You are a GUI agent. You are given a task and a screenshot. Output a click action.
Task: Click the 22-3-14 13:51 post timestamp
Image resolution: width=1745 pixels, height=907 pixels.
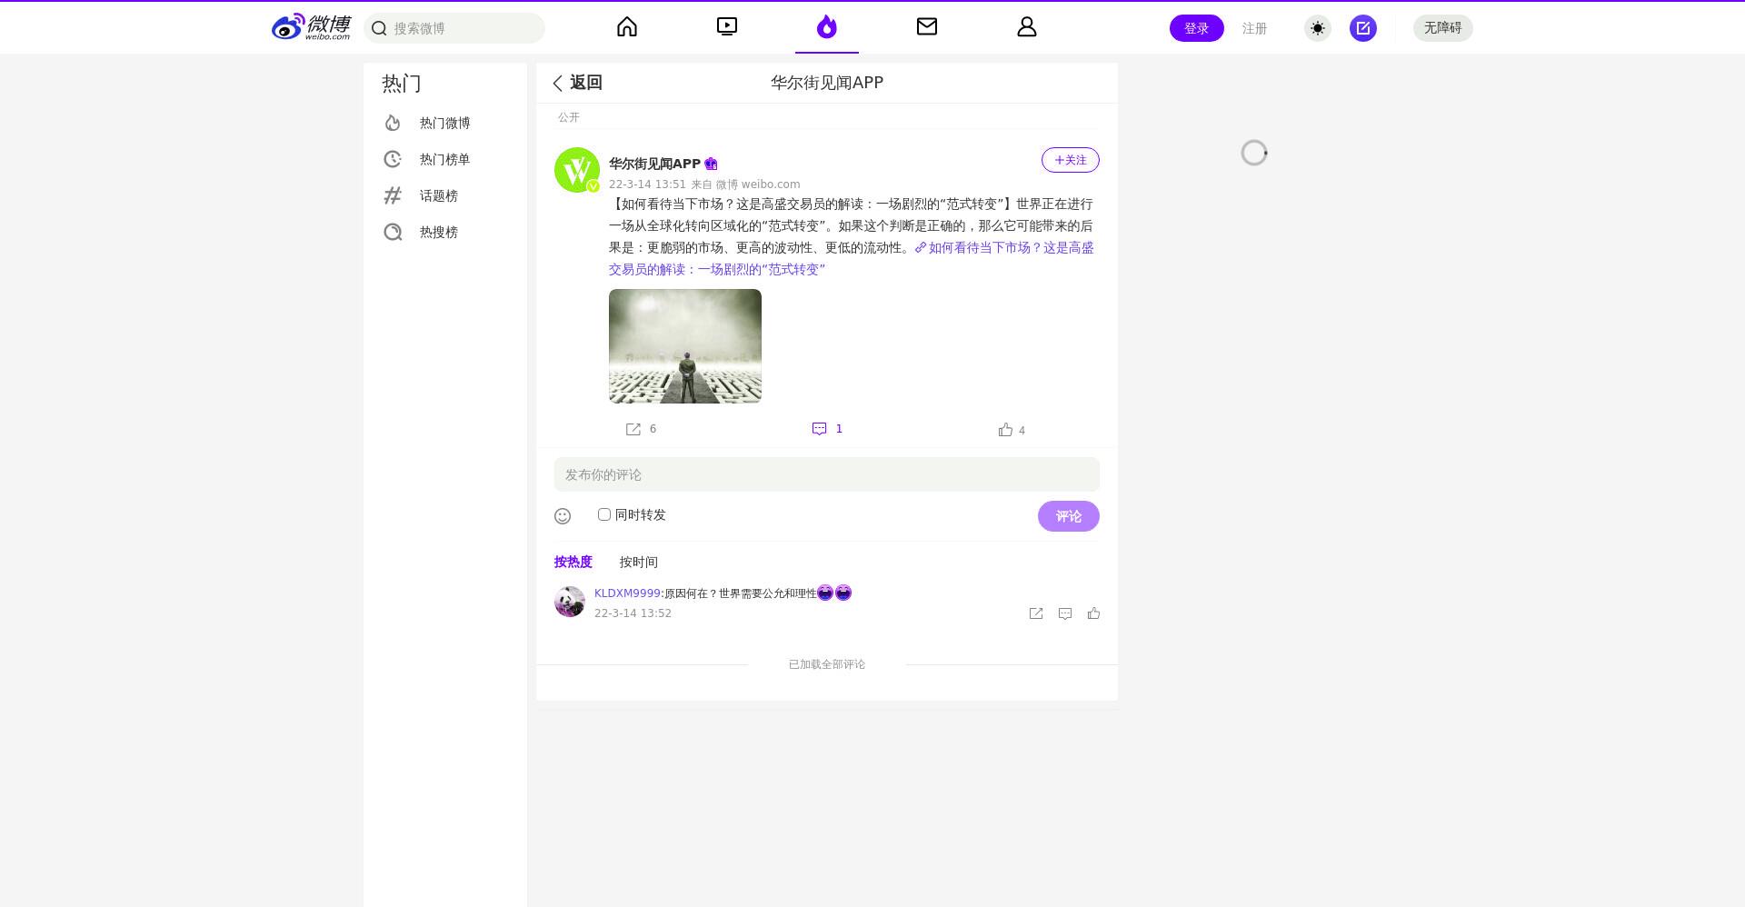point(647,184)
